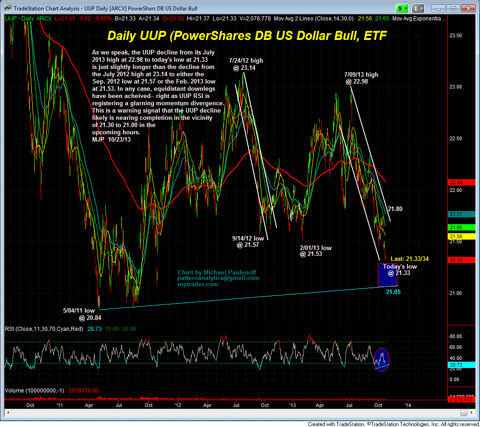Click the red 2,078,778 volume tag on axis
480x427 pixels.
pyautogui.click(x=461, y=399)
